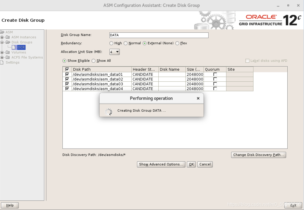Image resolution: width=304 pixels, height=210 pixels.
Task: Enable Quorum for asm_data04
Action: (x=215, y=89)
